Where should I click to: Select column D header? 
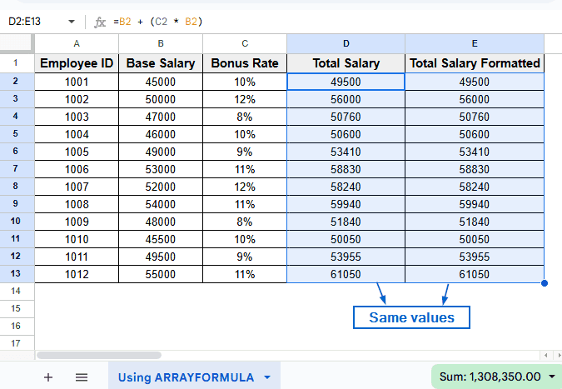coord(346,44)
